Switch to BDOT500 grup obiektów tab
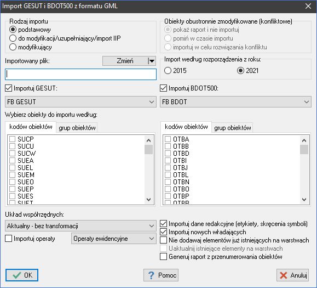317x288 pixels. pyautogui.click(x=233, y=128)
